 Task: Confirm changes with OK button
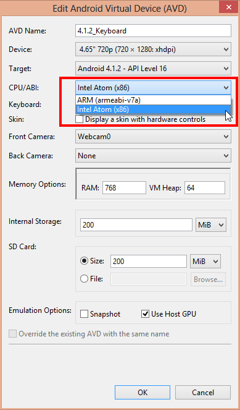pyautogui.click(x=143, y=392)
